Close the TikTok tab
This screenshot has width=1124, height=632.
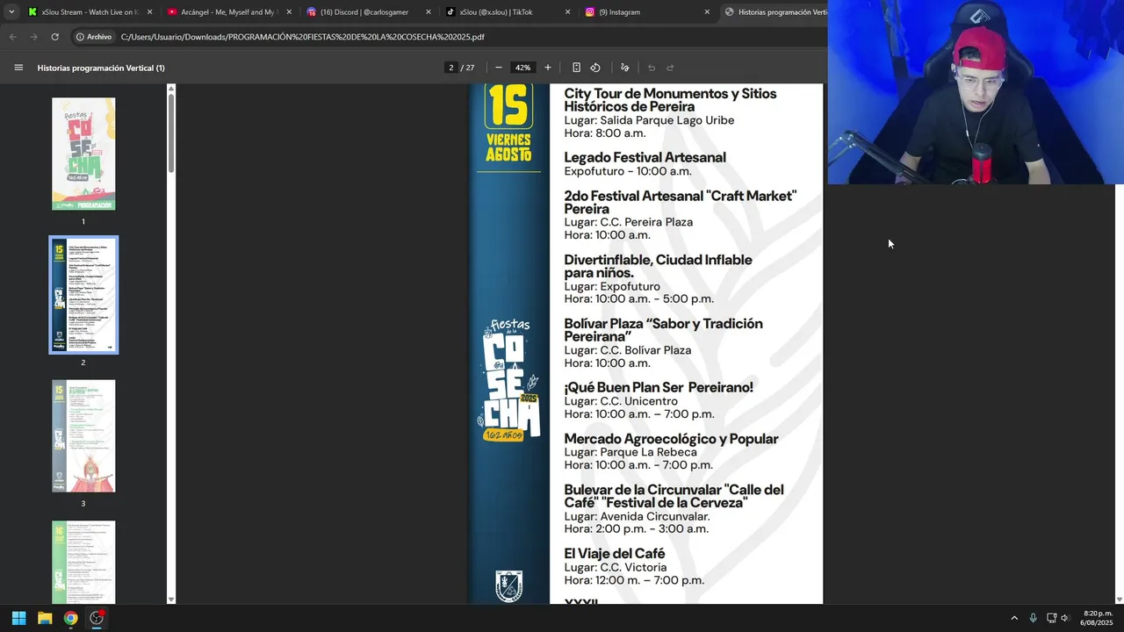coord(567,12)
